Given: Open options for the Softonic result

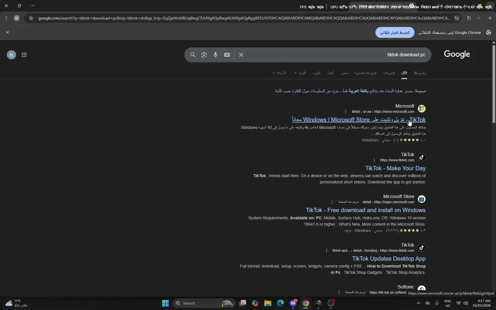Looking at the screenshot, I should tap(339, 292).
